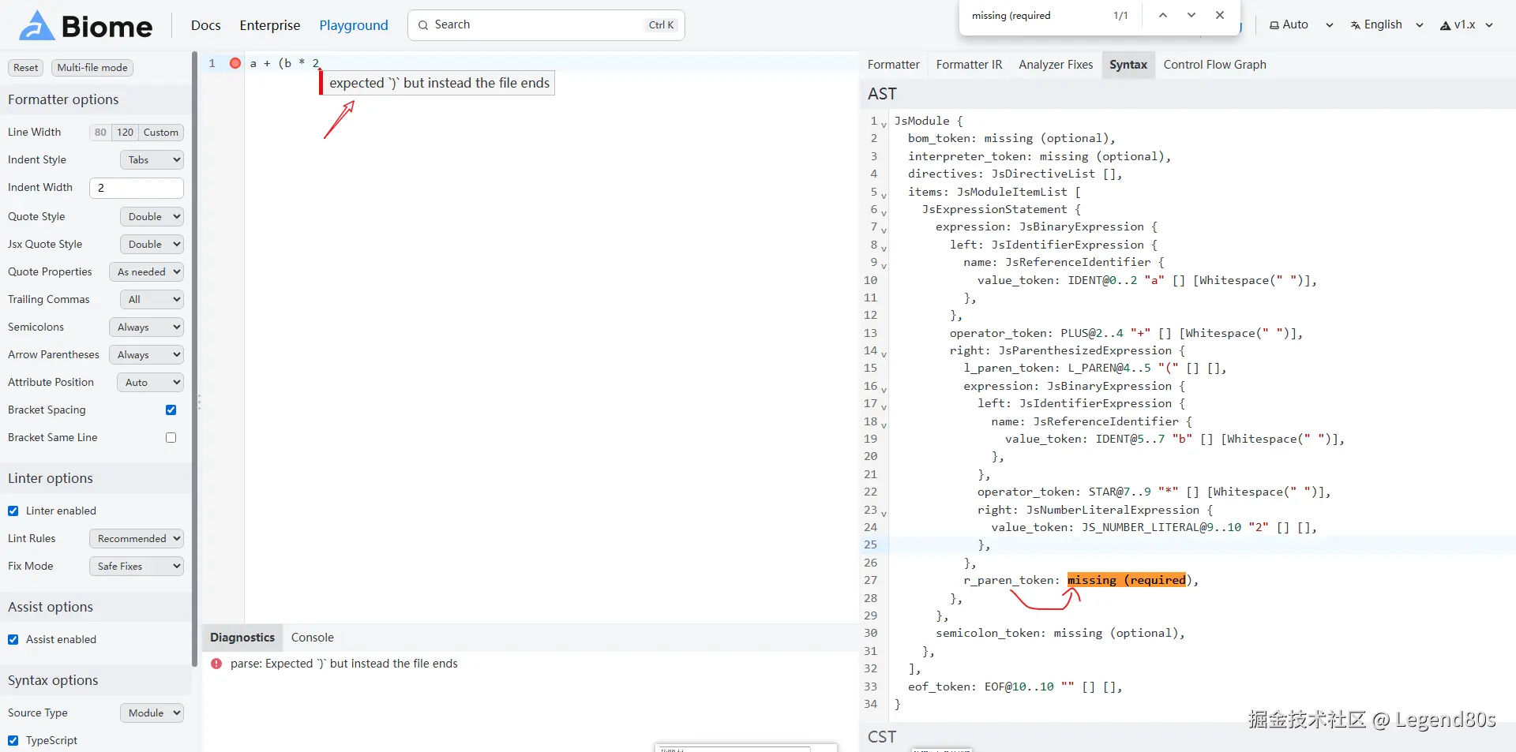Toggle Linter enabled checkbox
Image resolution: width=1516 pixels, height=752 pixels.
13,511
